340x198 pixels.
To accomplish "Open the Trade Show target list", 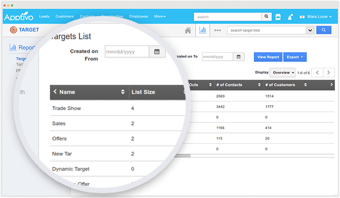I will 66,108.
